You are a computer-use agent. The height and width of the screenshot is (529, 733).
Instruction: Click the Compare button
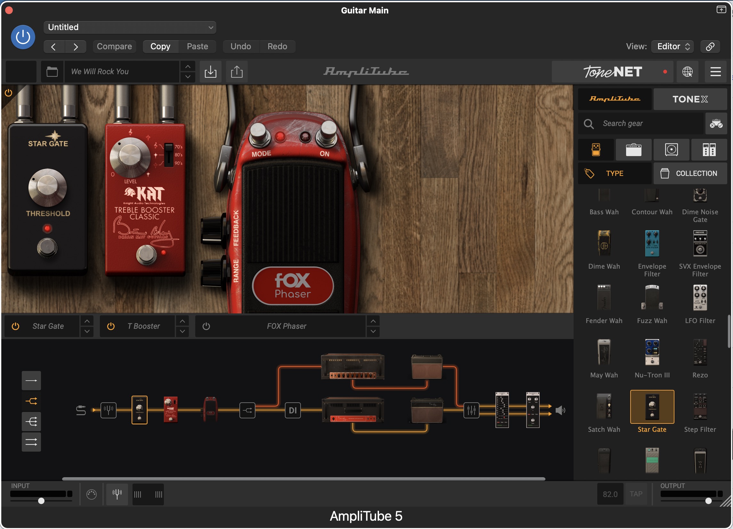click(x=114, y=46)
